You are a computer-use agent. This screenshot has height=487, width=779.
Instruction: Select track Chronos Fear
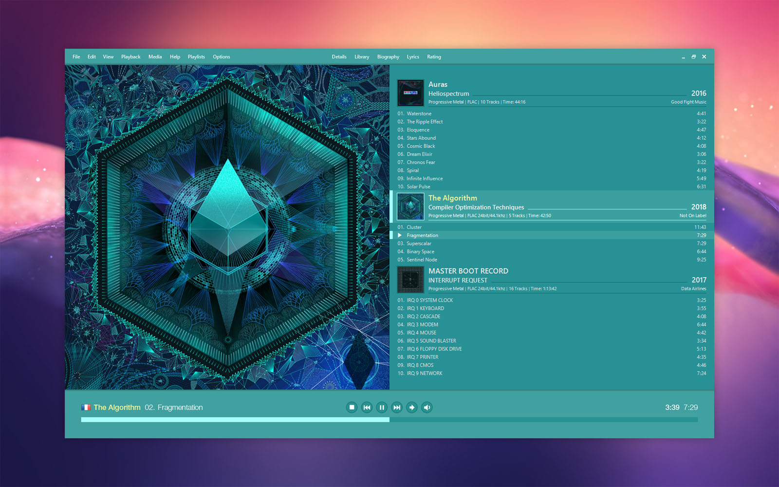pos(552,162)
